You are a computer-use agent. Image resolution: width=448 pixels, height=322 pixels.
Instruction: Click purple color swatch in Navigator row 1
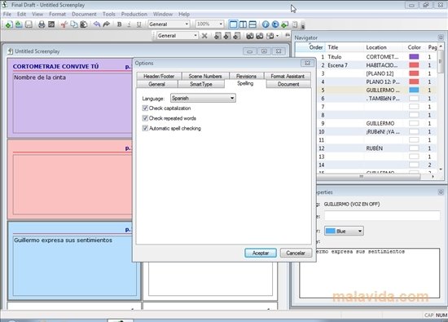(x=414, y=56)
